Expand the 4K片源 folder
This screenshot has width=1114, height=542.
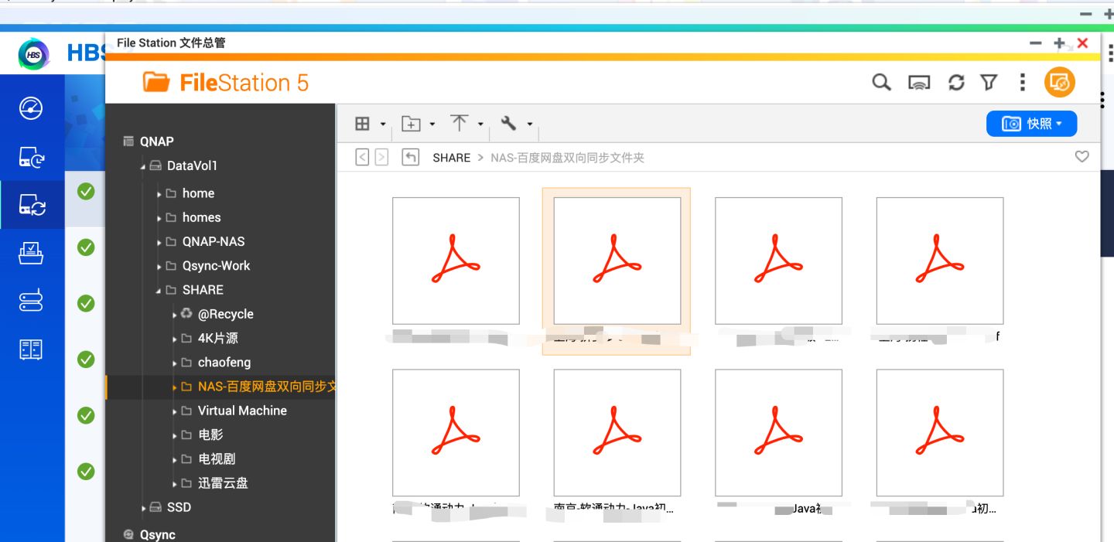click(175, 339)
